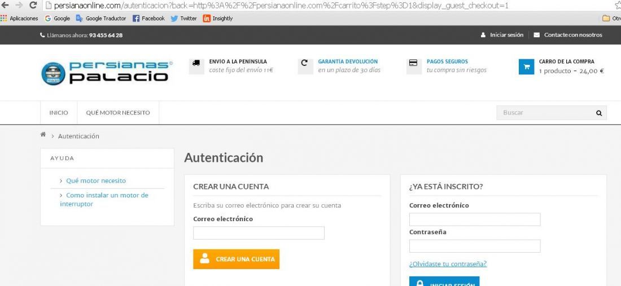Click the Crear una cuenta email field
This screenshot has width=621, height=286.
[259, 233]
